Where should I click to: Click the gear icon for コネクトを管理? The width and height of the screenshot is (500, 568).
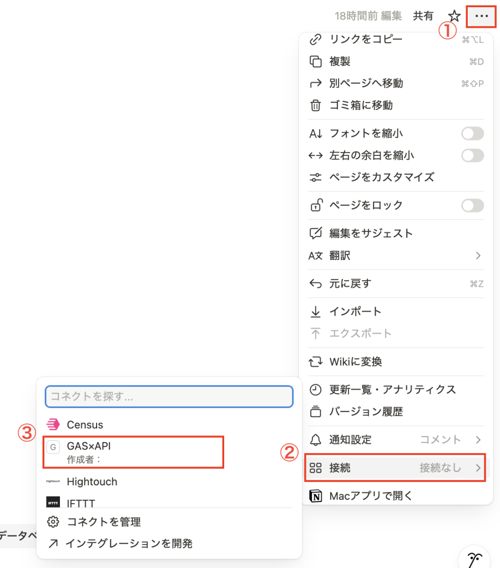[x=53, y=522]
